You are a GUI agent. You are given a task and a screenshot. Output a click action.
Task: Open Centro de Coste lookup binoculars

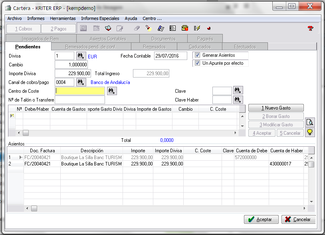(x=112, y=91)
